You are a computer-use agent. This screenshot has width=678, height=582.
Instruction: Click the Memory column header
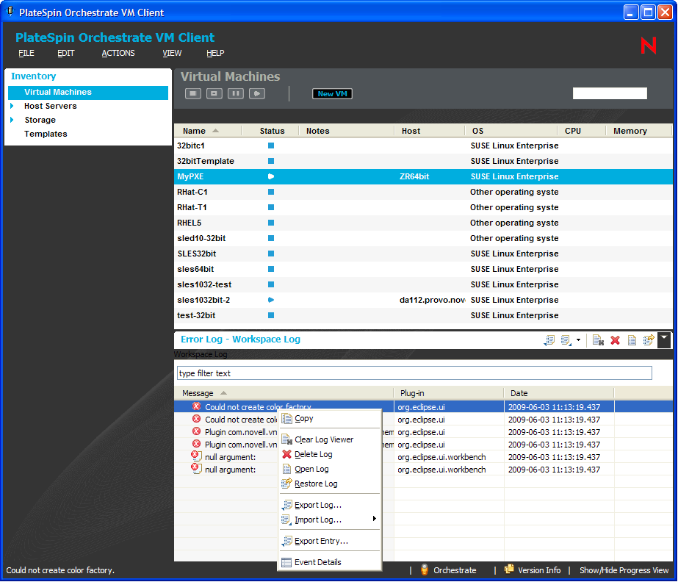click(638, 131)
